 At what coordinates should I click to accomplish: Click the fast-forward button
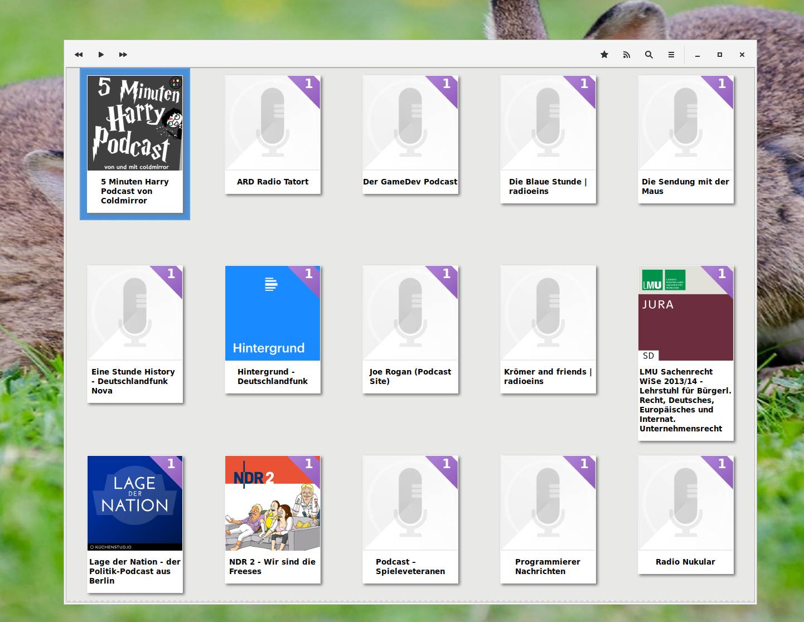click(x=123, y=55)
